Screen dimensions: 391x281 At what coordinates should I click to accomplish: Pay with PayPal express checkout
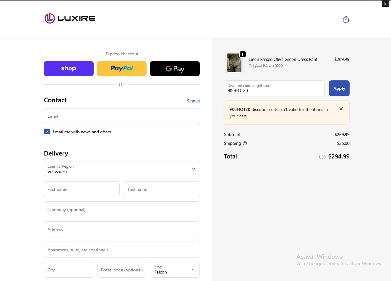click(x=122, y=69)
